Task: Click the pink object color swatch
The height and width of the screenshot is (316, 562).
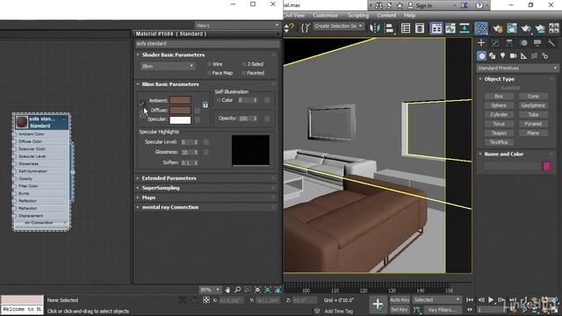Action: click(546, 166)
